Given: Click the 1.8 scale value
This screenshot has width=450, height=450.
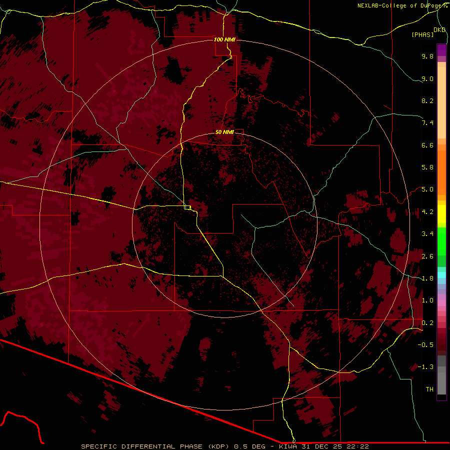Looking at the screenshot, I should 427,278.
